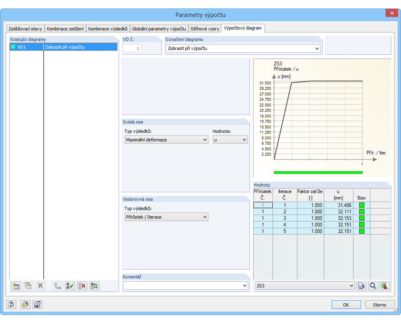Click the u [mm] column header

[x=339, y=195]
